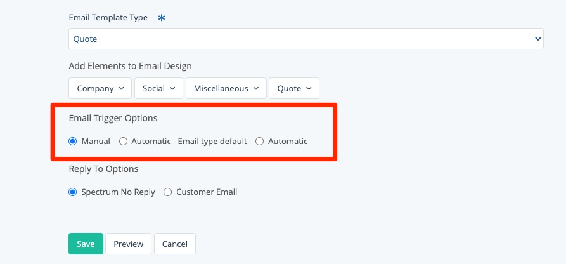The image size is (566, 264).
Task: Expand the Company elements dropdown
Action: point(100,88)
